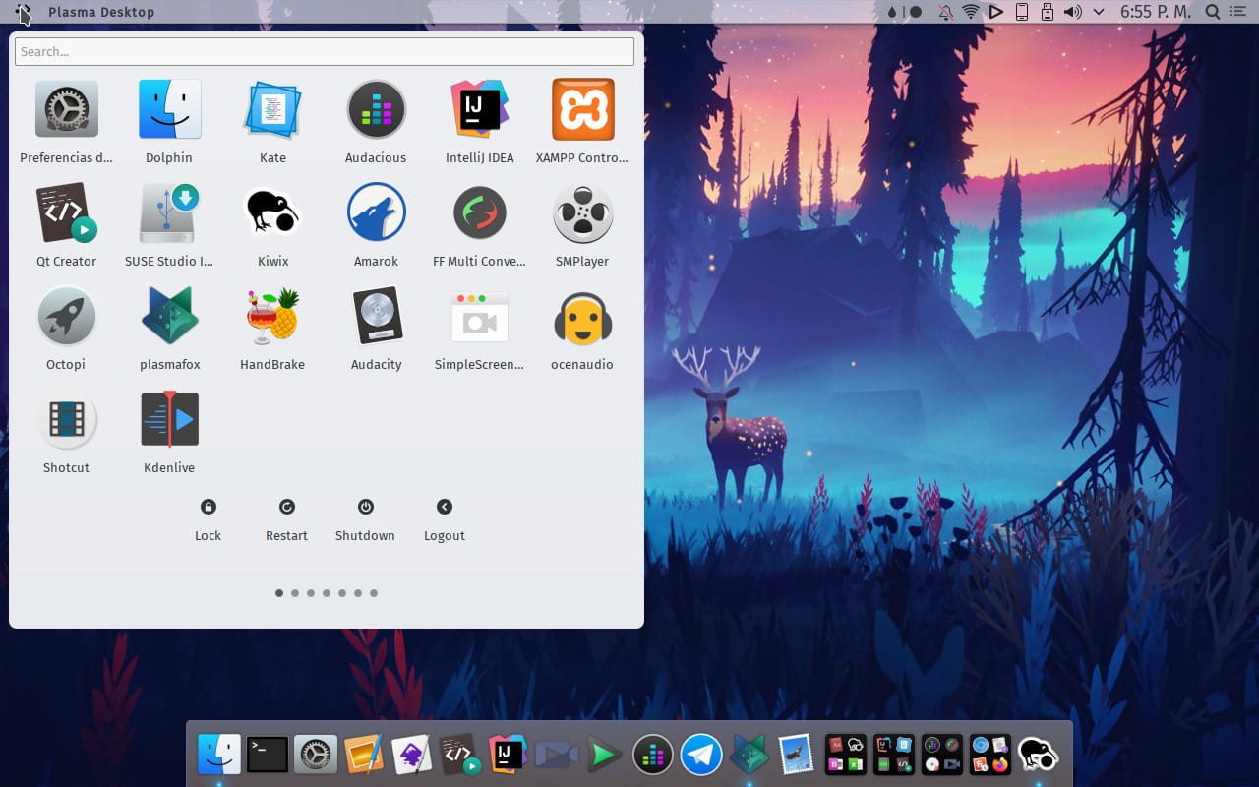Click the Logout button
The height and width of the screenshot is (787, 1259).
[445, 520]
